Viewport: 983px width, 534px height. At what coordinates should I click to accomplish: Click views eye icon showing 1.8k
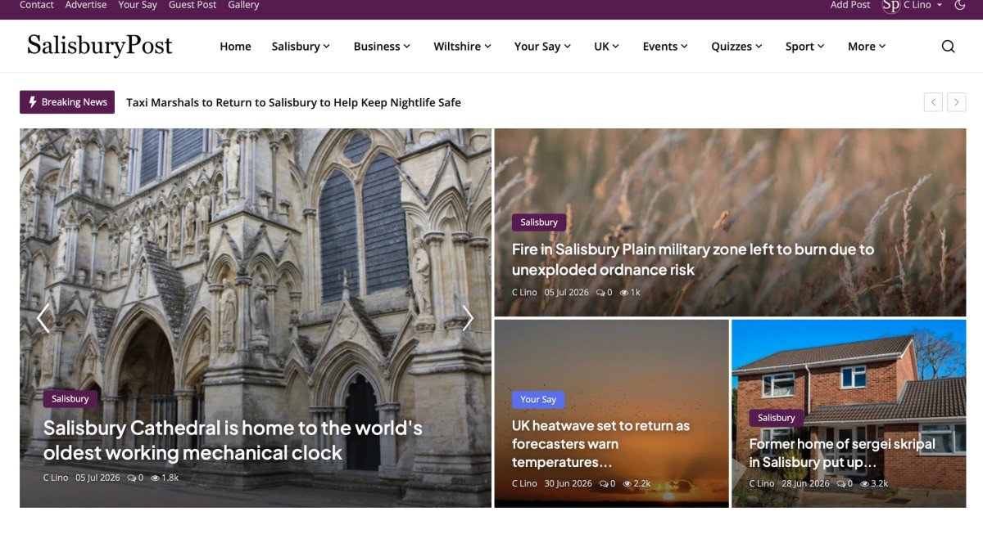(x=155, y=478)
